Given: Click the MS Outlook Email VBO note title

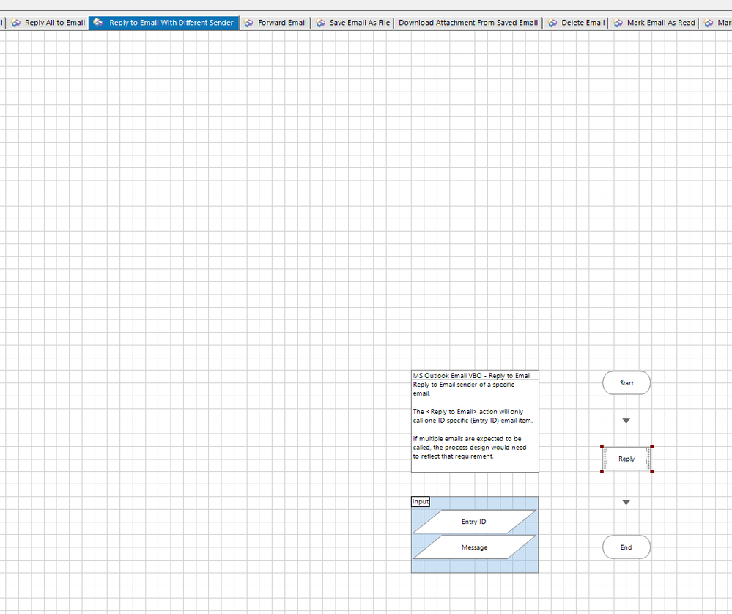Looking at the screenshot, I should coord(471,375).
